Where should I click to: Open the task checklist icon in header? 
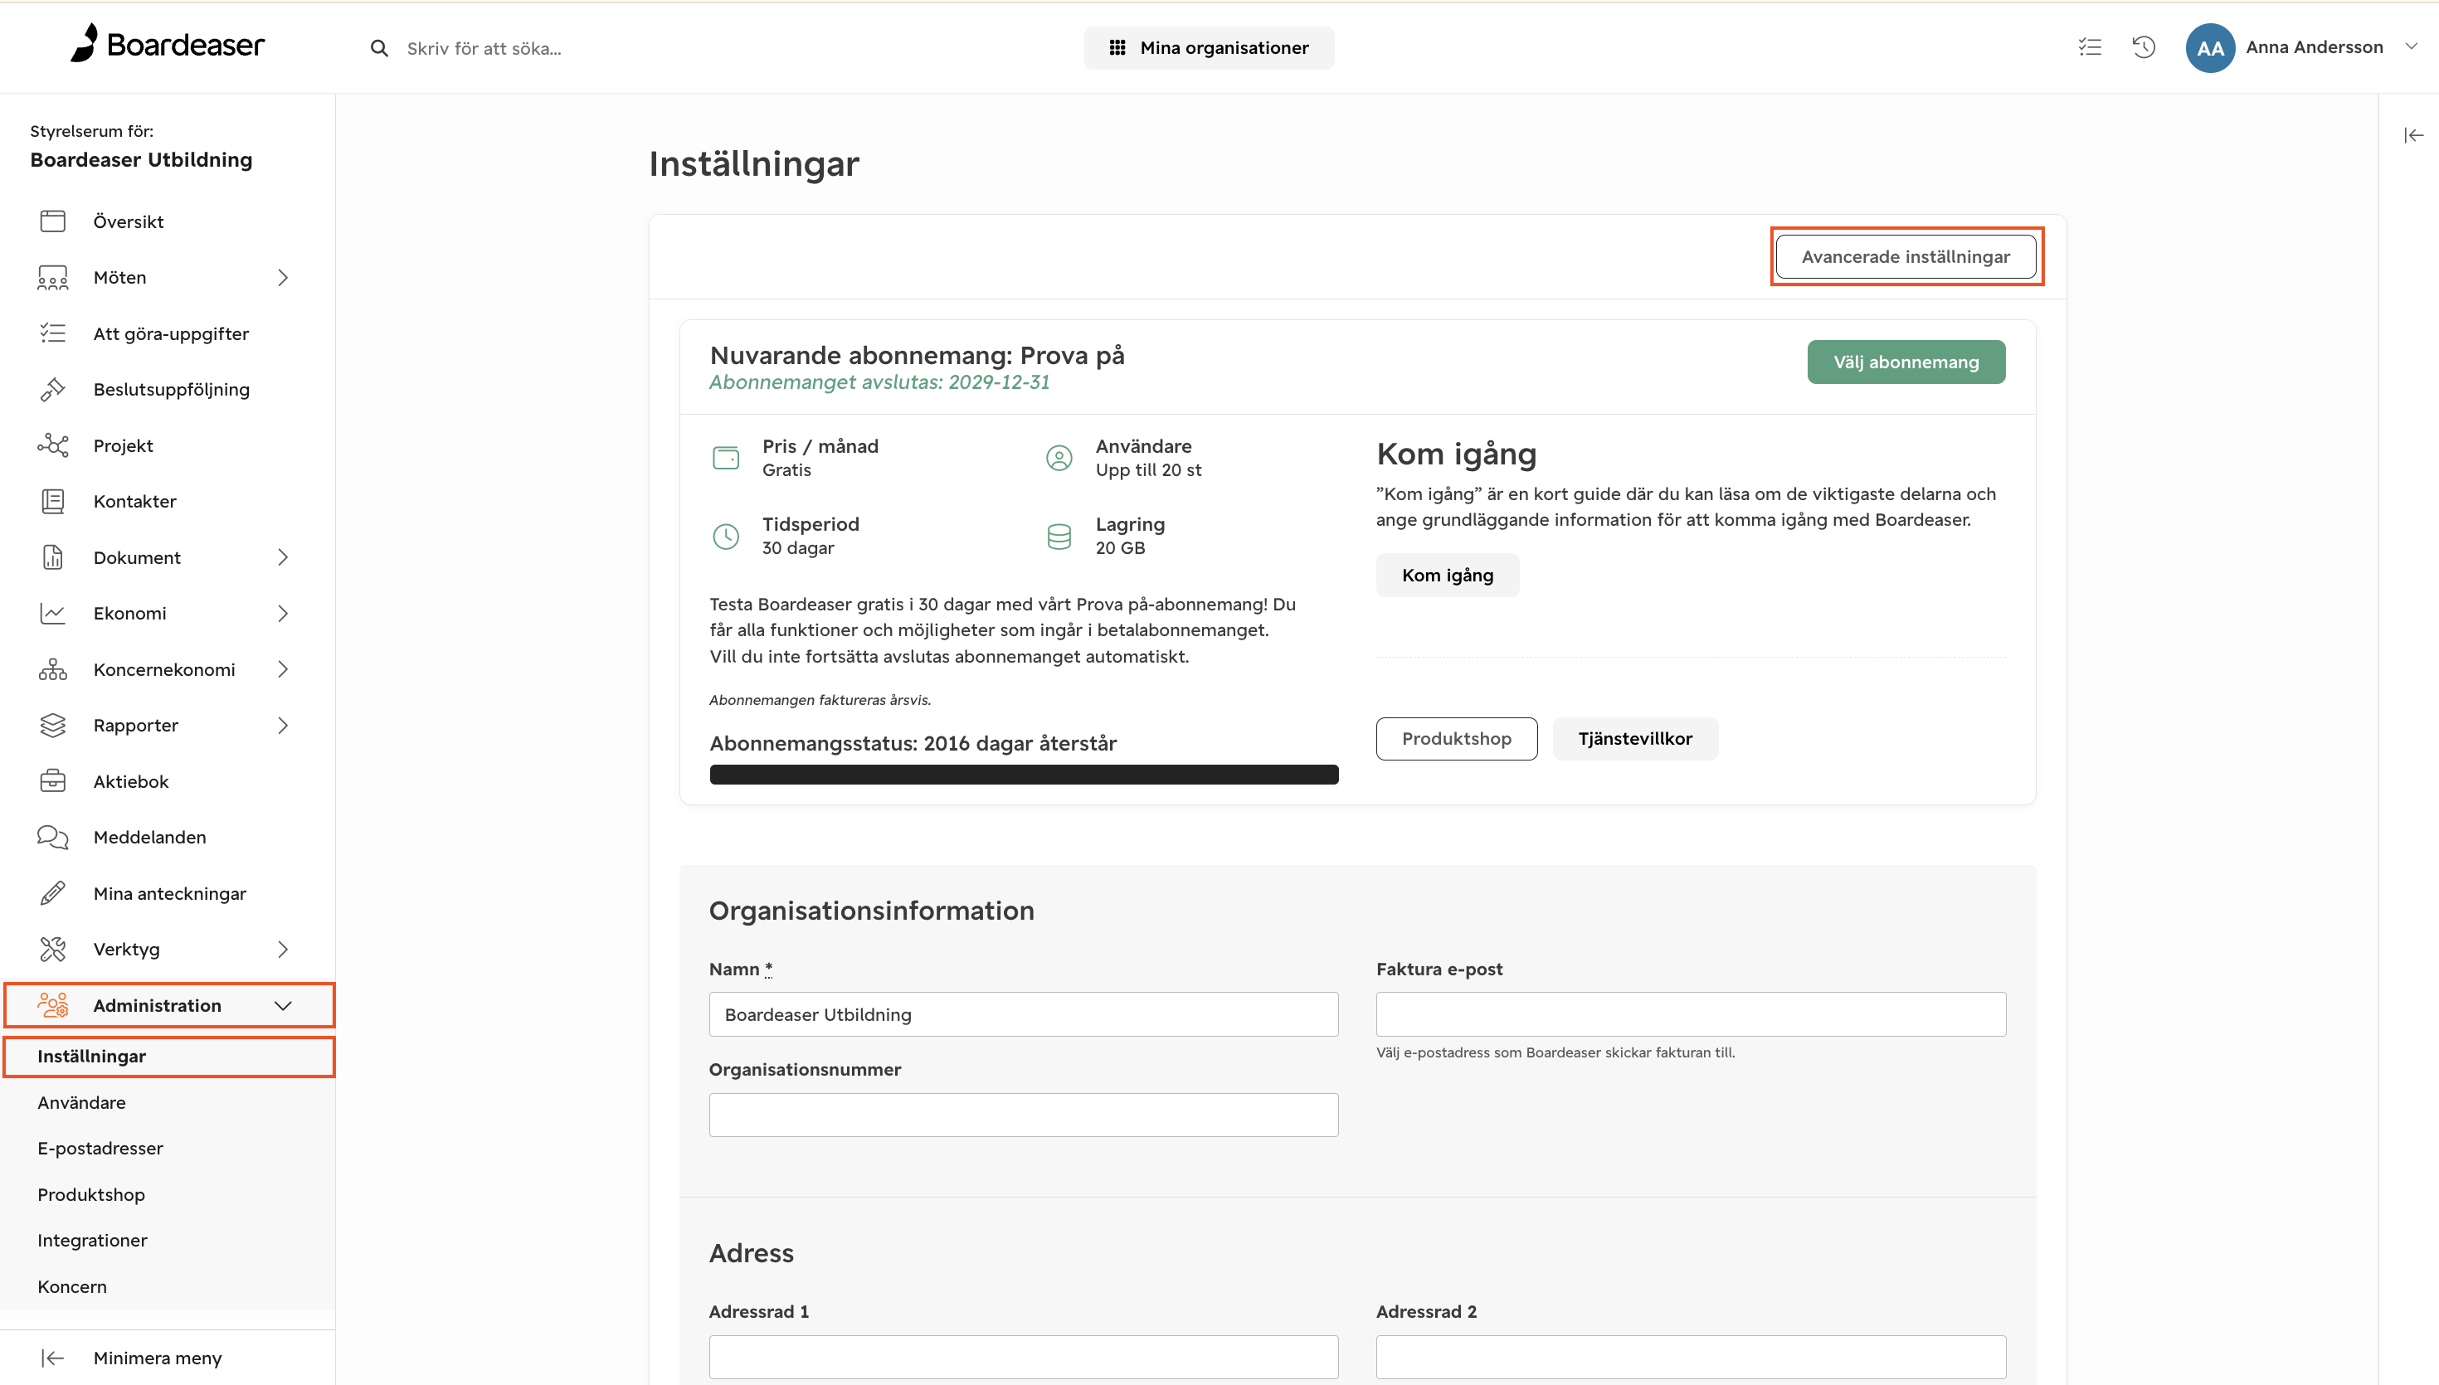pyautogui.click(x=2090, y=46)
